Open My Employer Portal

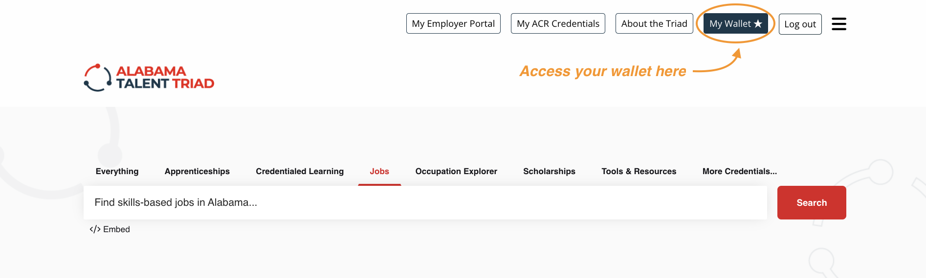453,23
